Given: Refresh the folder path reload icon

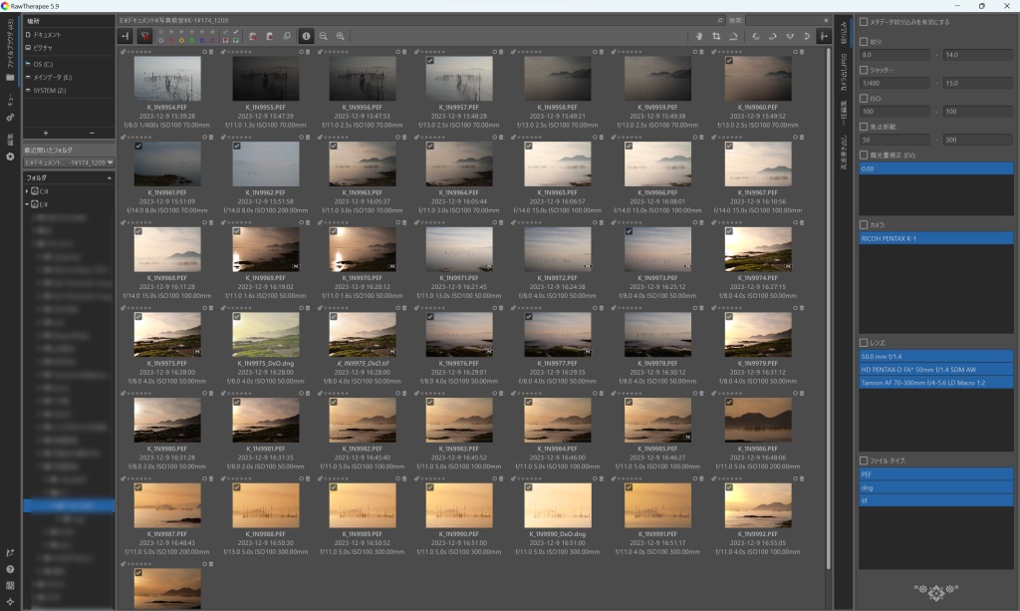Looking at the screenshot, I should [720, 20].
